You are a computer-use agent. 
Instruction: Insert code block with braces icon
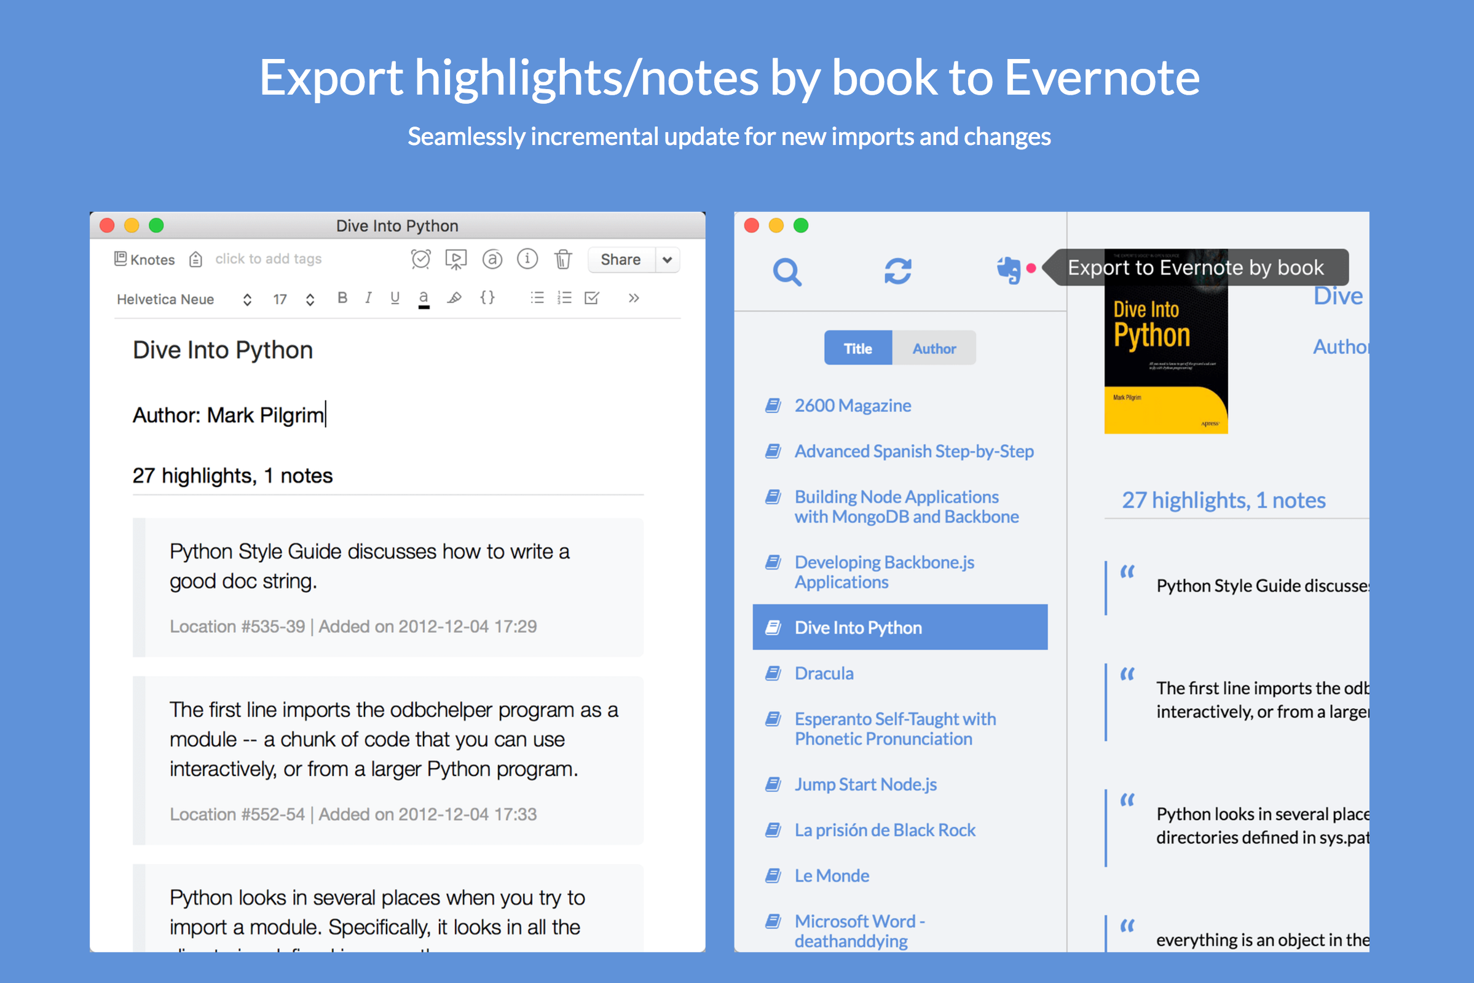tap(487, 297)
